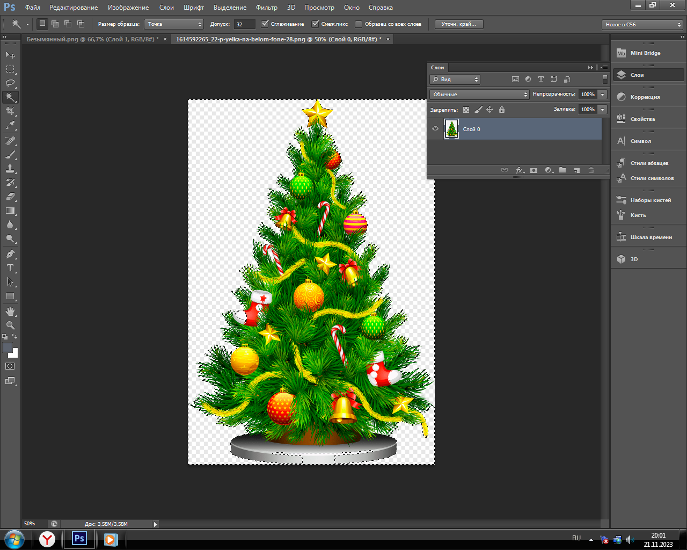This screenshot has height=550, width=687.
Task: Select the Eyedropper tool
Action: 10,126
